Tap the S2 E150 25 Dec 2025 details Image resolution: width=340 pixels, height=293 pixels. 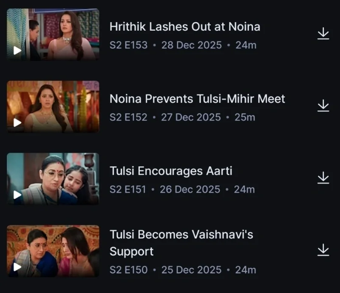click(x=183, y=270)
